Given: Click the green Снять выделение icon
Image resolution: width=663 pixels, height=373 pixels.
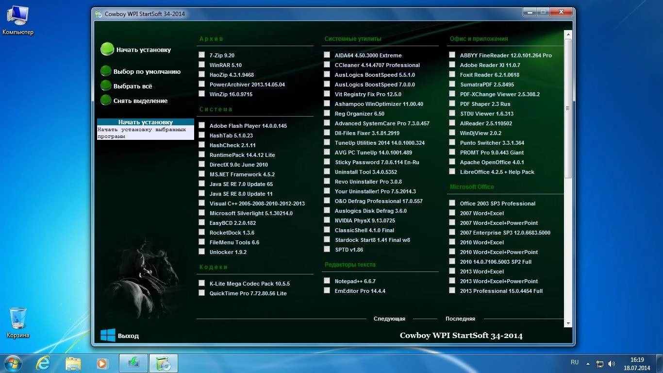Looking at the screenshot, I should 106,101.
